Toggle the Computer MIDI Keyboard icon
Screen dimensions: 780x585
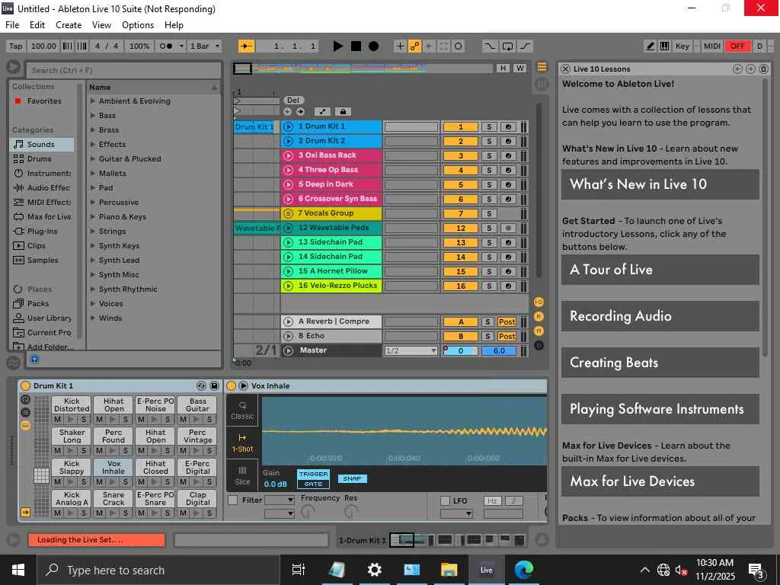point(664,46)
